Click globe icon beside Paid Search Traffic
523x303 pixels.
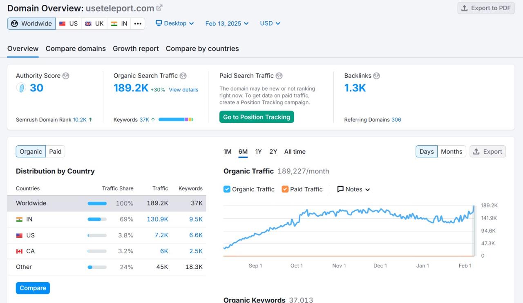point(279,76)
